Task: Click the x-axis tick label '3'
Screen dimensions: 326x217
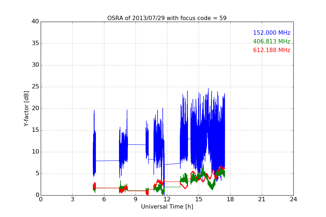Action: tap(72, 199)
